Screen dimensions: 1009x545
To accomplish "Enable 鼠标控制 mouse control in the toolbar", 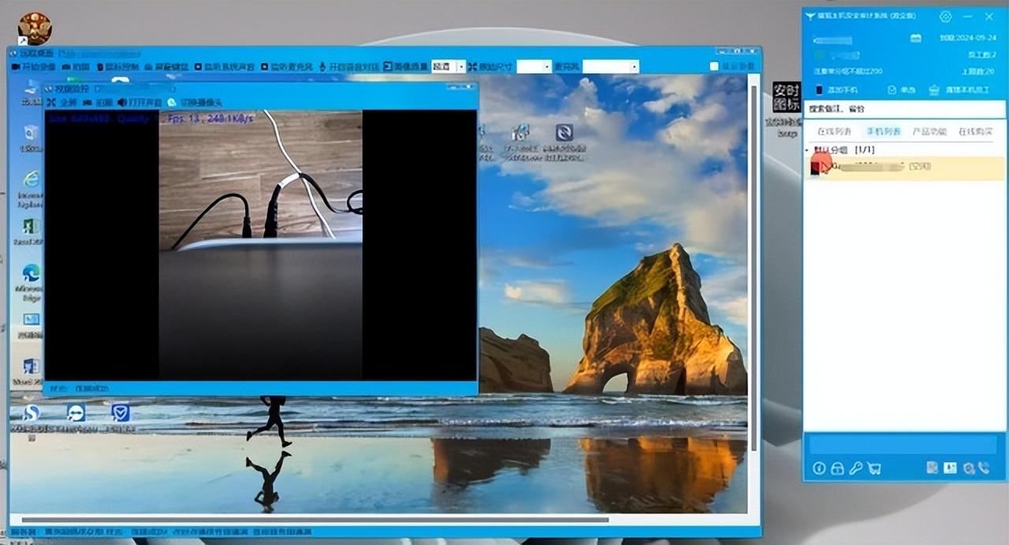I will click(100, 67).
